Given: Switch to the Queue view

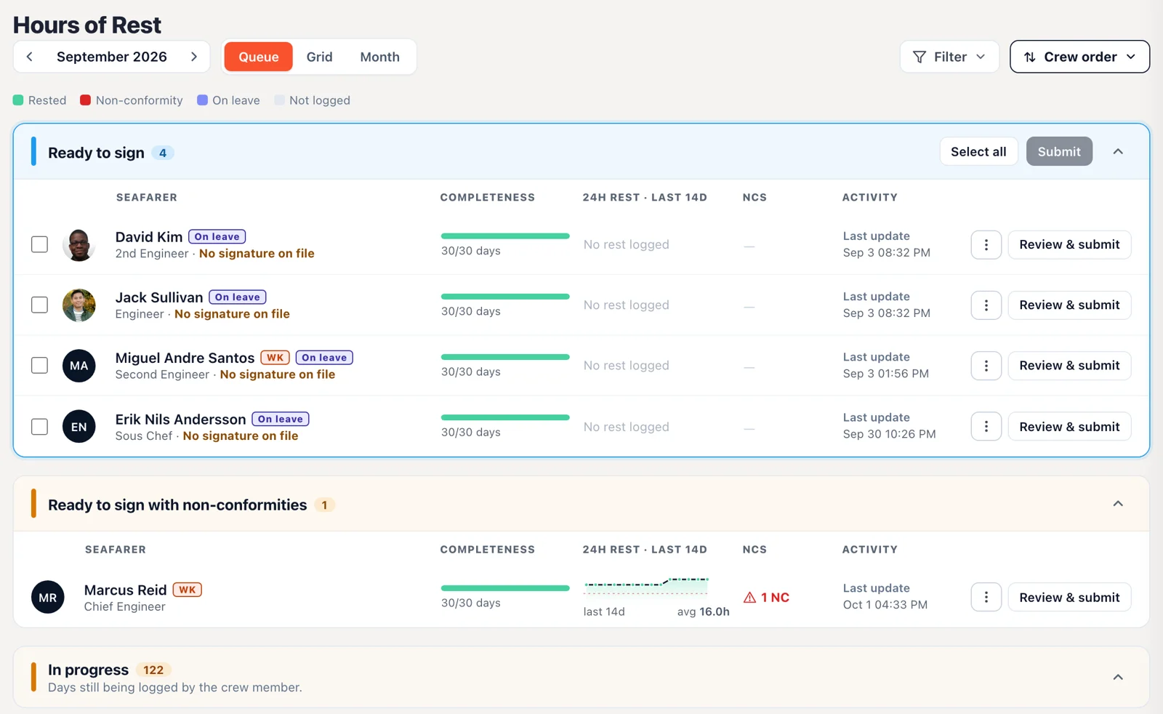Looking at the screenshot, I should pos(259,57).
